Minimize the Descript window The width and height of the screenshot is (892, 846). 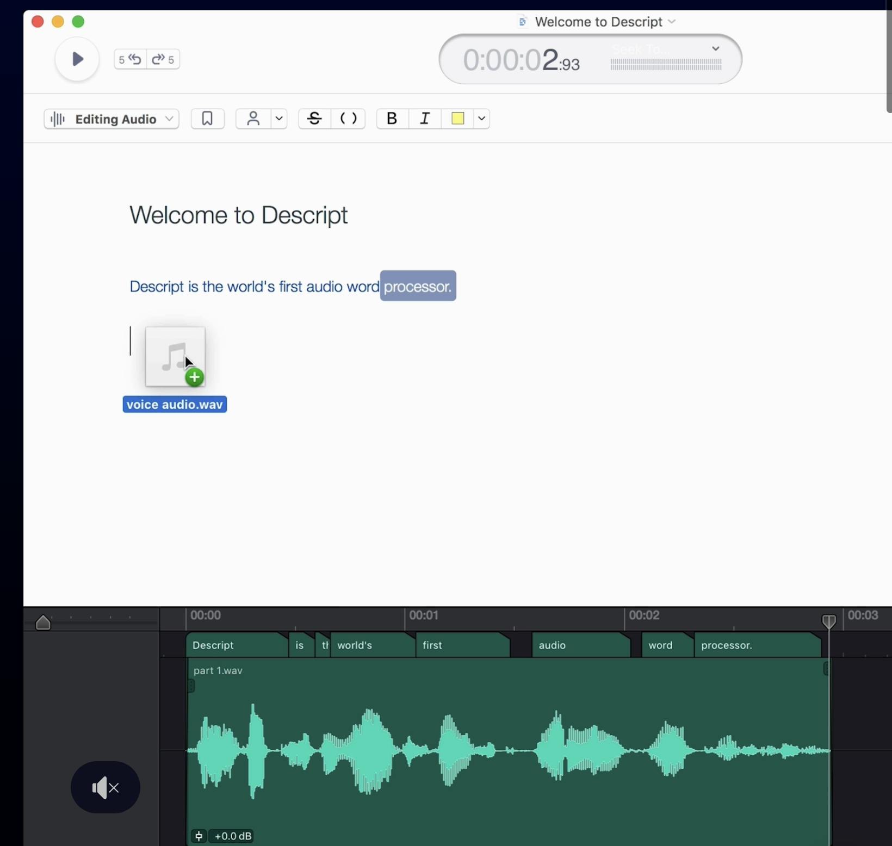pyautogui.click(x=58, y=22)
